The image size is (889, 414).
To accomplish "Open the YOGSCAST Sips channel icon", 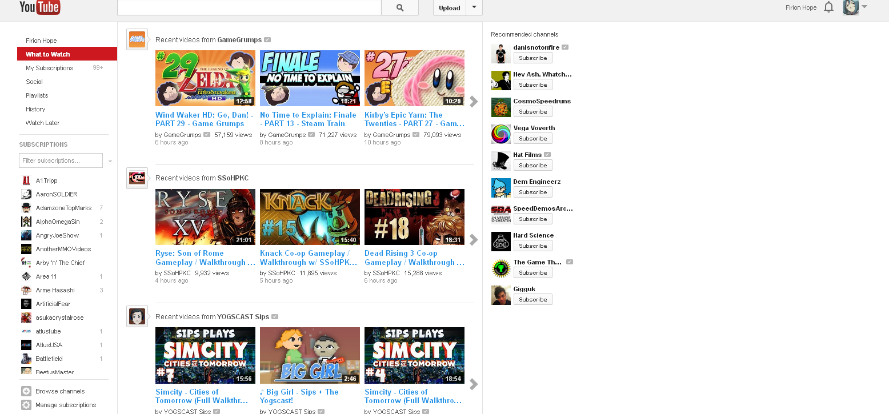I will (x=137, y=316).
